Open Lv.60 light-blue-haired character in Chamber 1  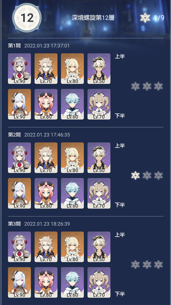tap(72, 104)
